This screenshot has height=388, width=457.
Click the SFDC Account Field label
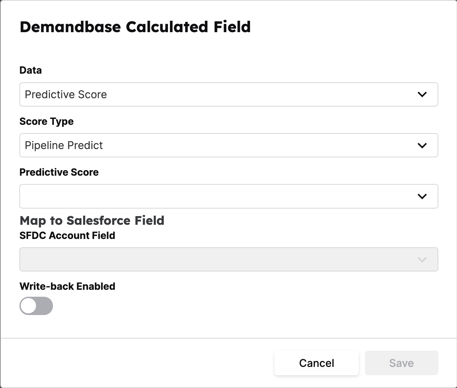(67, 235)
